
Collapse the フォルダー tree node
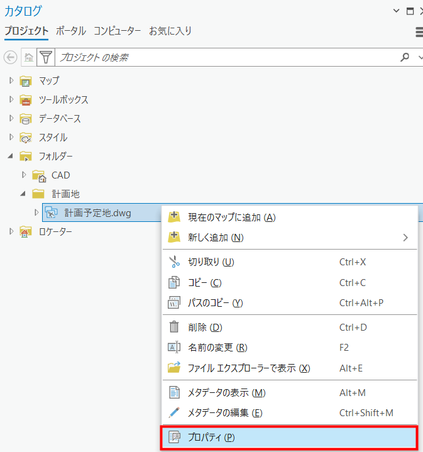click(11, 156)
